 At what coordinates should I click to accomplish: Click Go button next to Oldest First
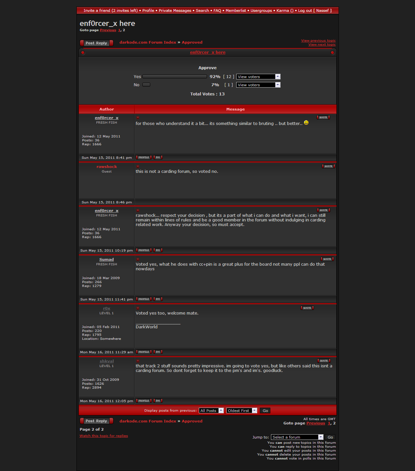pos(265,411)
